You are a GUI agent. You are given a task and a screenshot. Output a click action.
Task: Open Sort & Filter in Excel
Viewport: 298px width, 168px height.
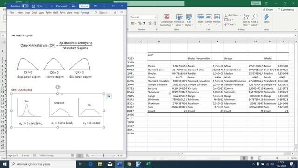(x=246, y=20)
